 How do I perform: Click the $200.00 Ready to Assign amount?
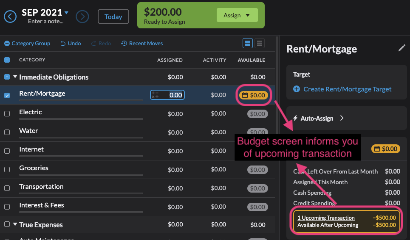pyautogui.click(x=163, y=12)
